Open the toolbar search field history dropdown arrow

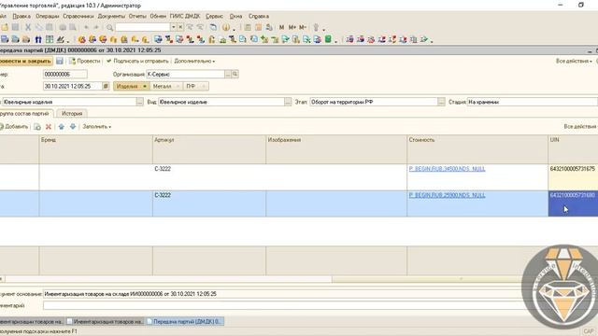pos(173,27)
